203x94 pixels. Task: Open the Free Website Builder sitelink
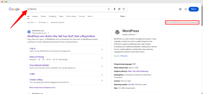39,65
